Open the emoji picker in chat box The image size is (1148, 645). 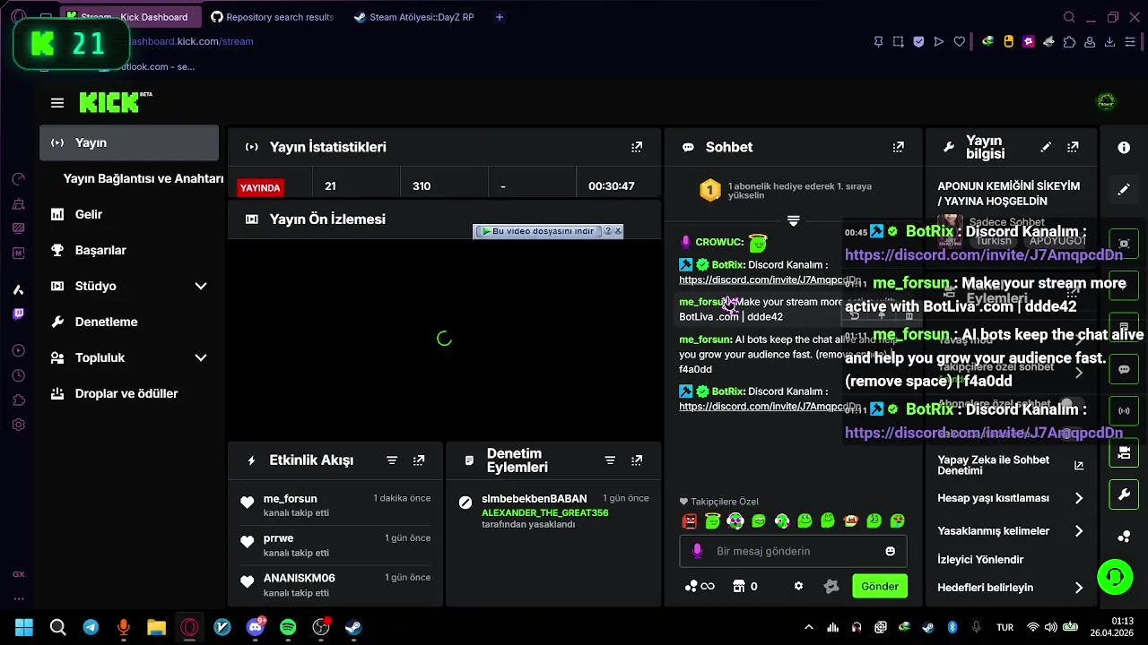point(890,551)
